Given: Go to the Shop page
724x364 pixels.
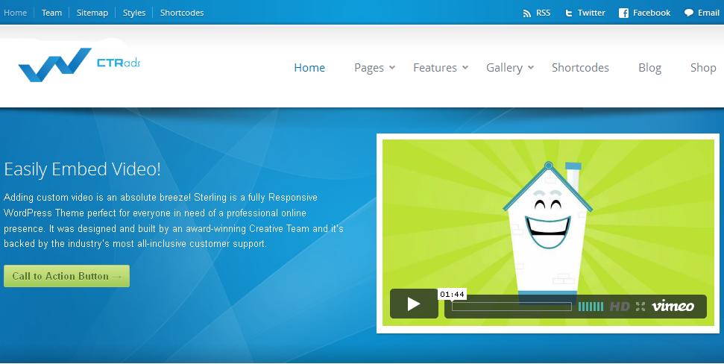Looking at the screenshot, I should [x=703, y=68].
